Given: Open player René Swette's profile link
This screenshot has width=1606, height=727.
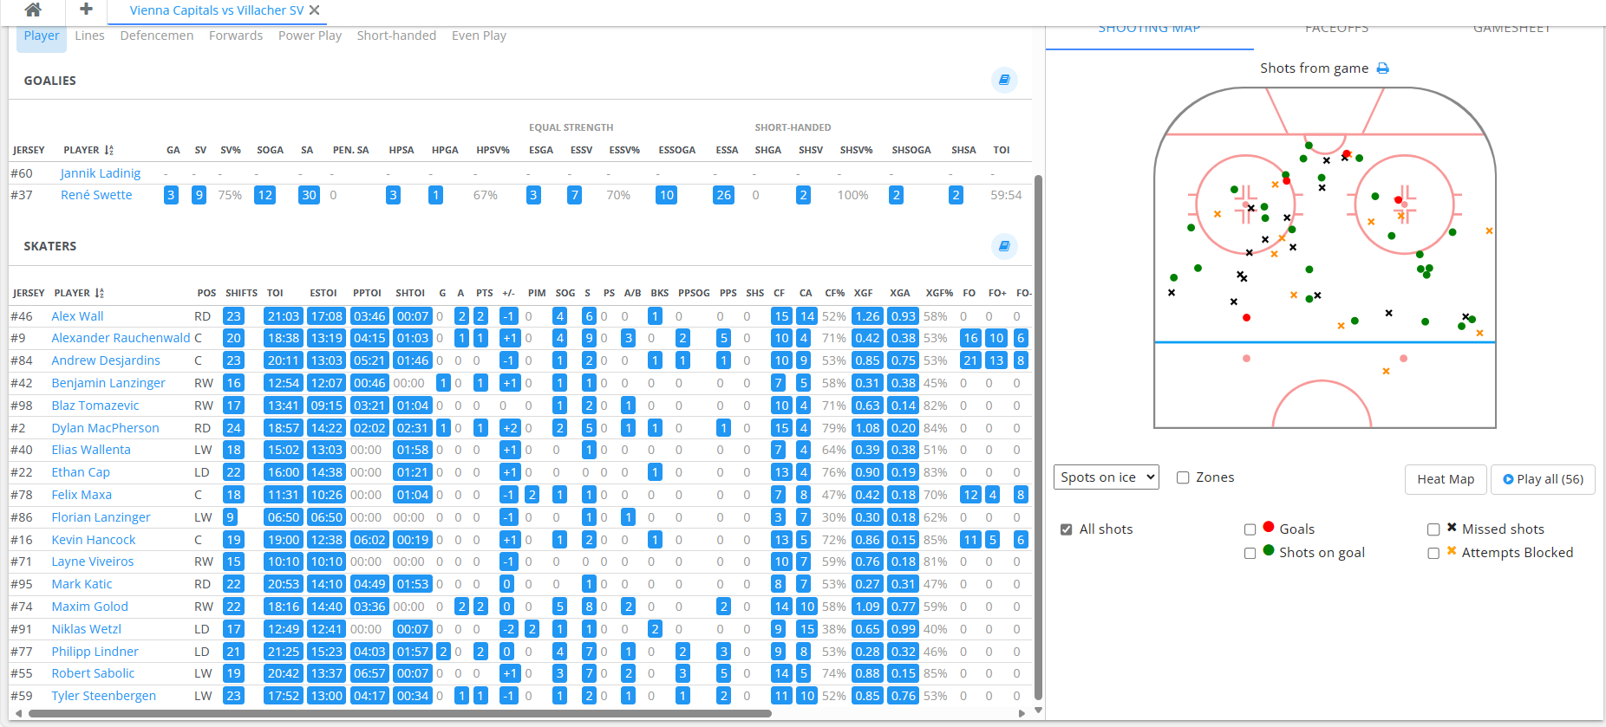Looking at the screenshot, I should point(96,195).
